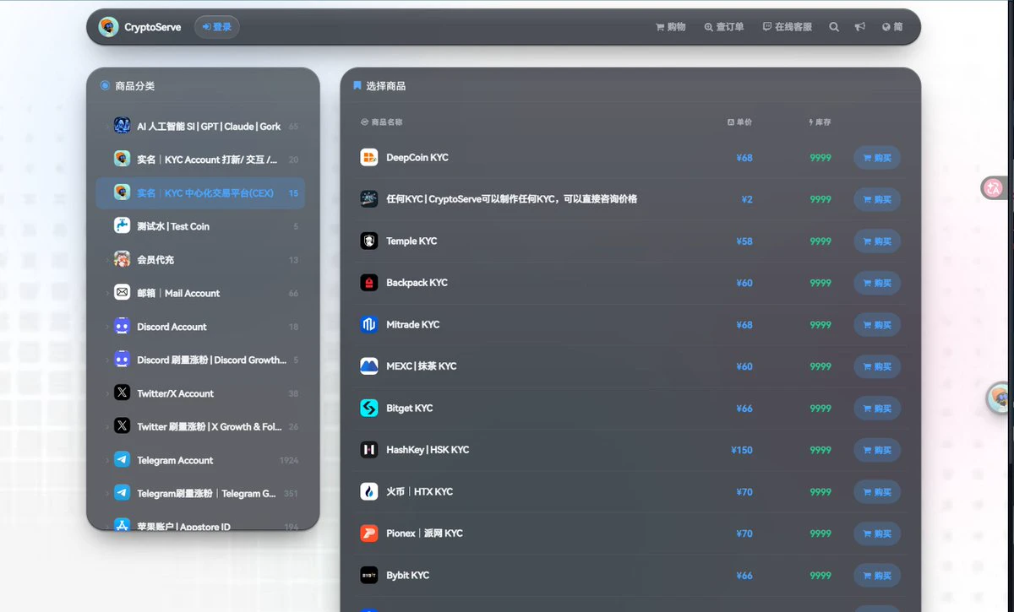Open 在线客服 online support

[788, 27]
